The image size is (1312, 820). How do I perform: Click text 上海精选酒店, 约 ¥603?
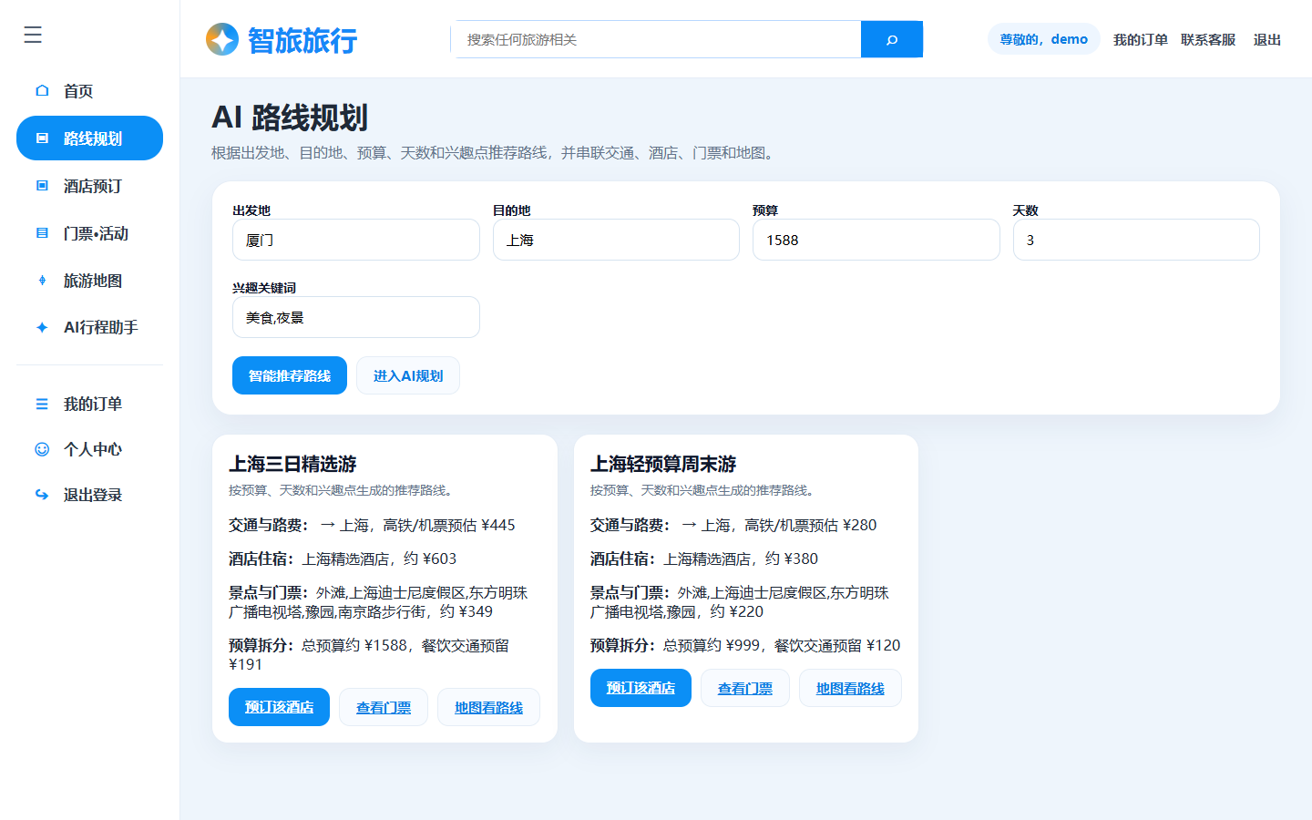(x=379, y=559)
